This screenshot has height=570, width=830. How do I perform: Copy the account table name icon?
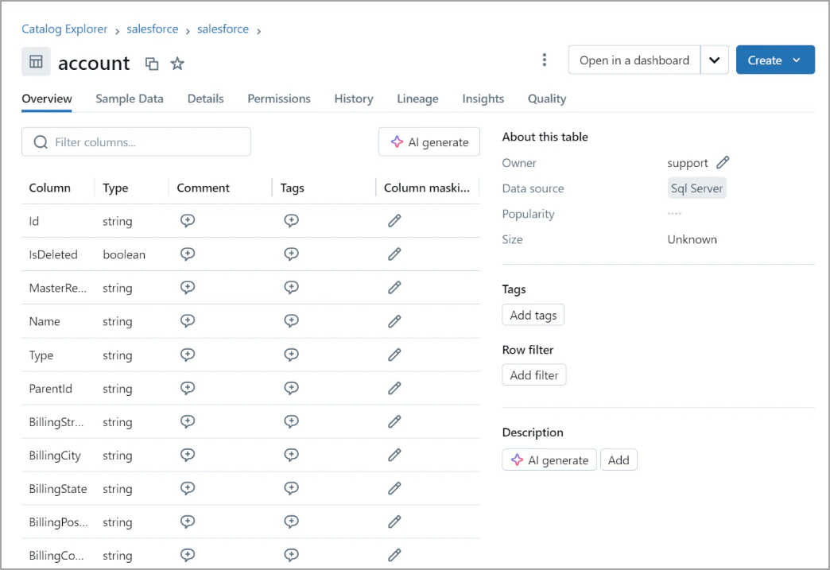tap(152, 64)
